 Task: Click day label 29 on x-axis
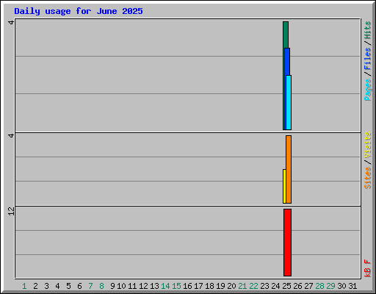(x=330, y=286)
